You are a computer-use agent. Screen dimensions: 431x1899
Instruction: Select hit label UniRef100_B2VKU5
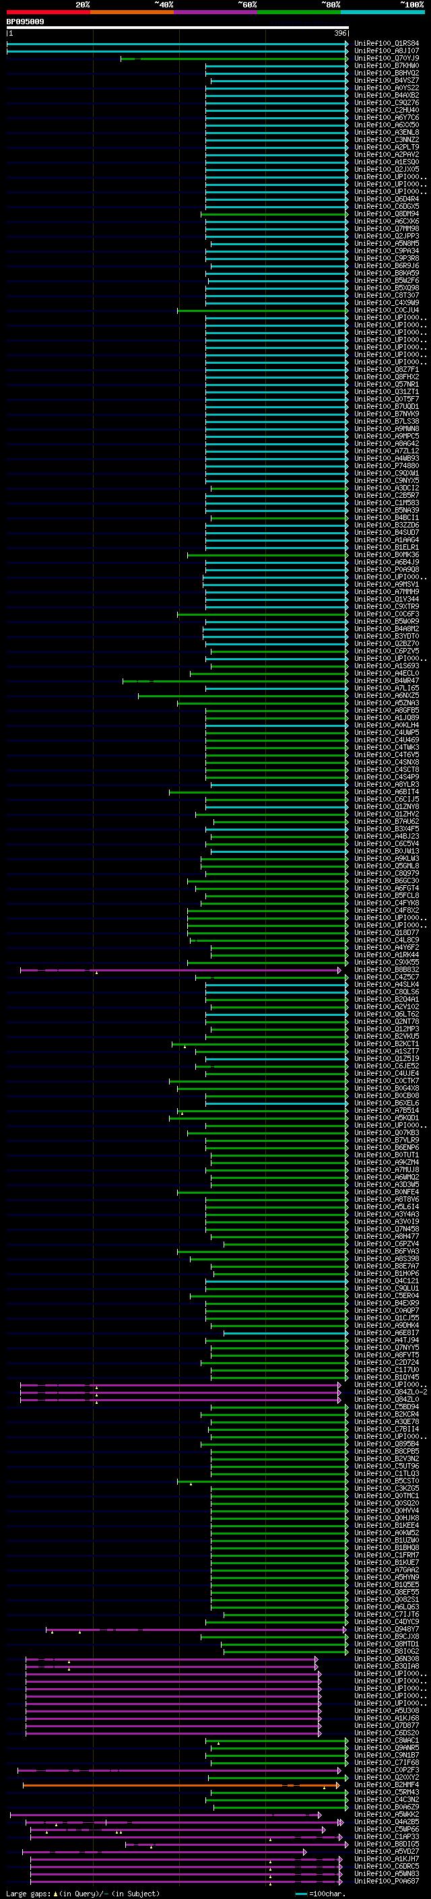tap(387, 1036)
